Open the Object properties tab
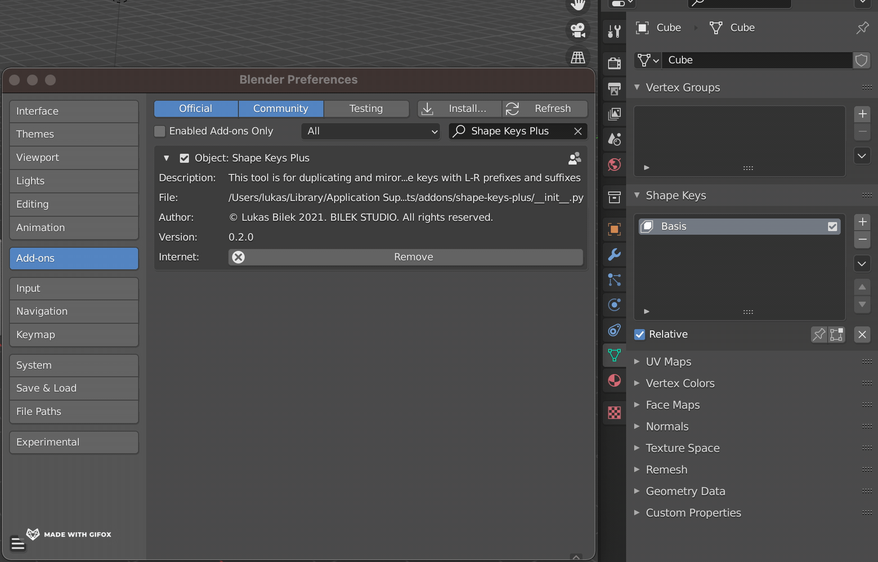The height and width of the screenshot is (562, 878). [614, 229]
